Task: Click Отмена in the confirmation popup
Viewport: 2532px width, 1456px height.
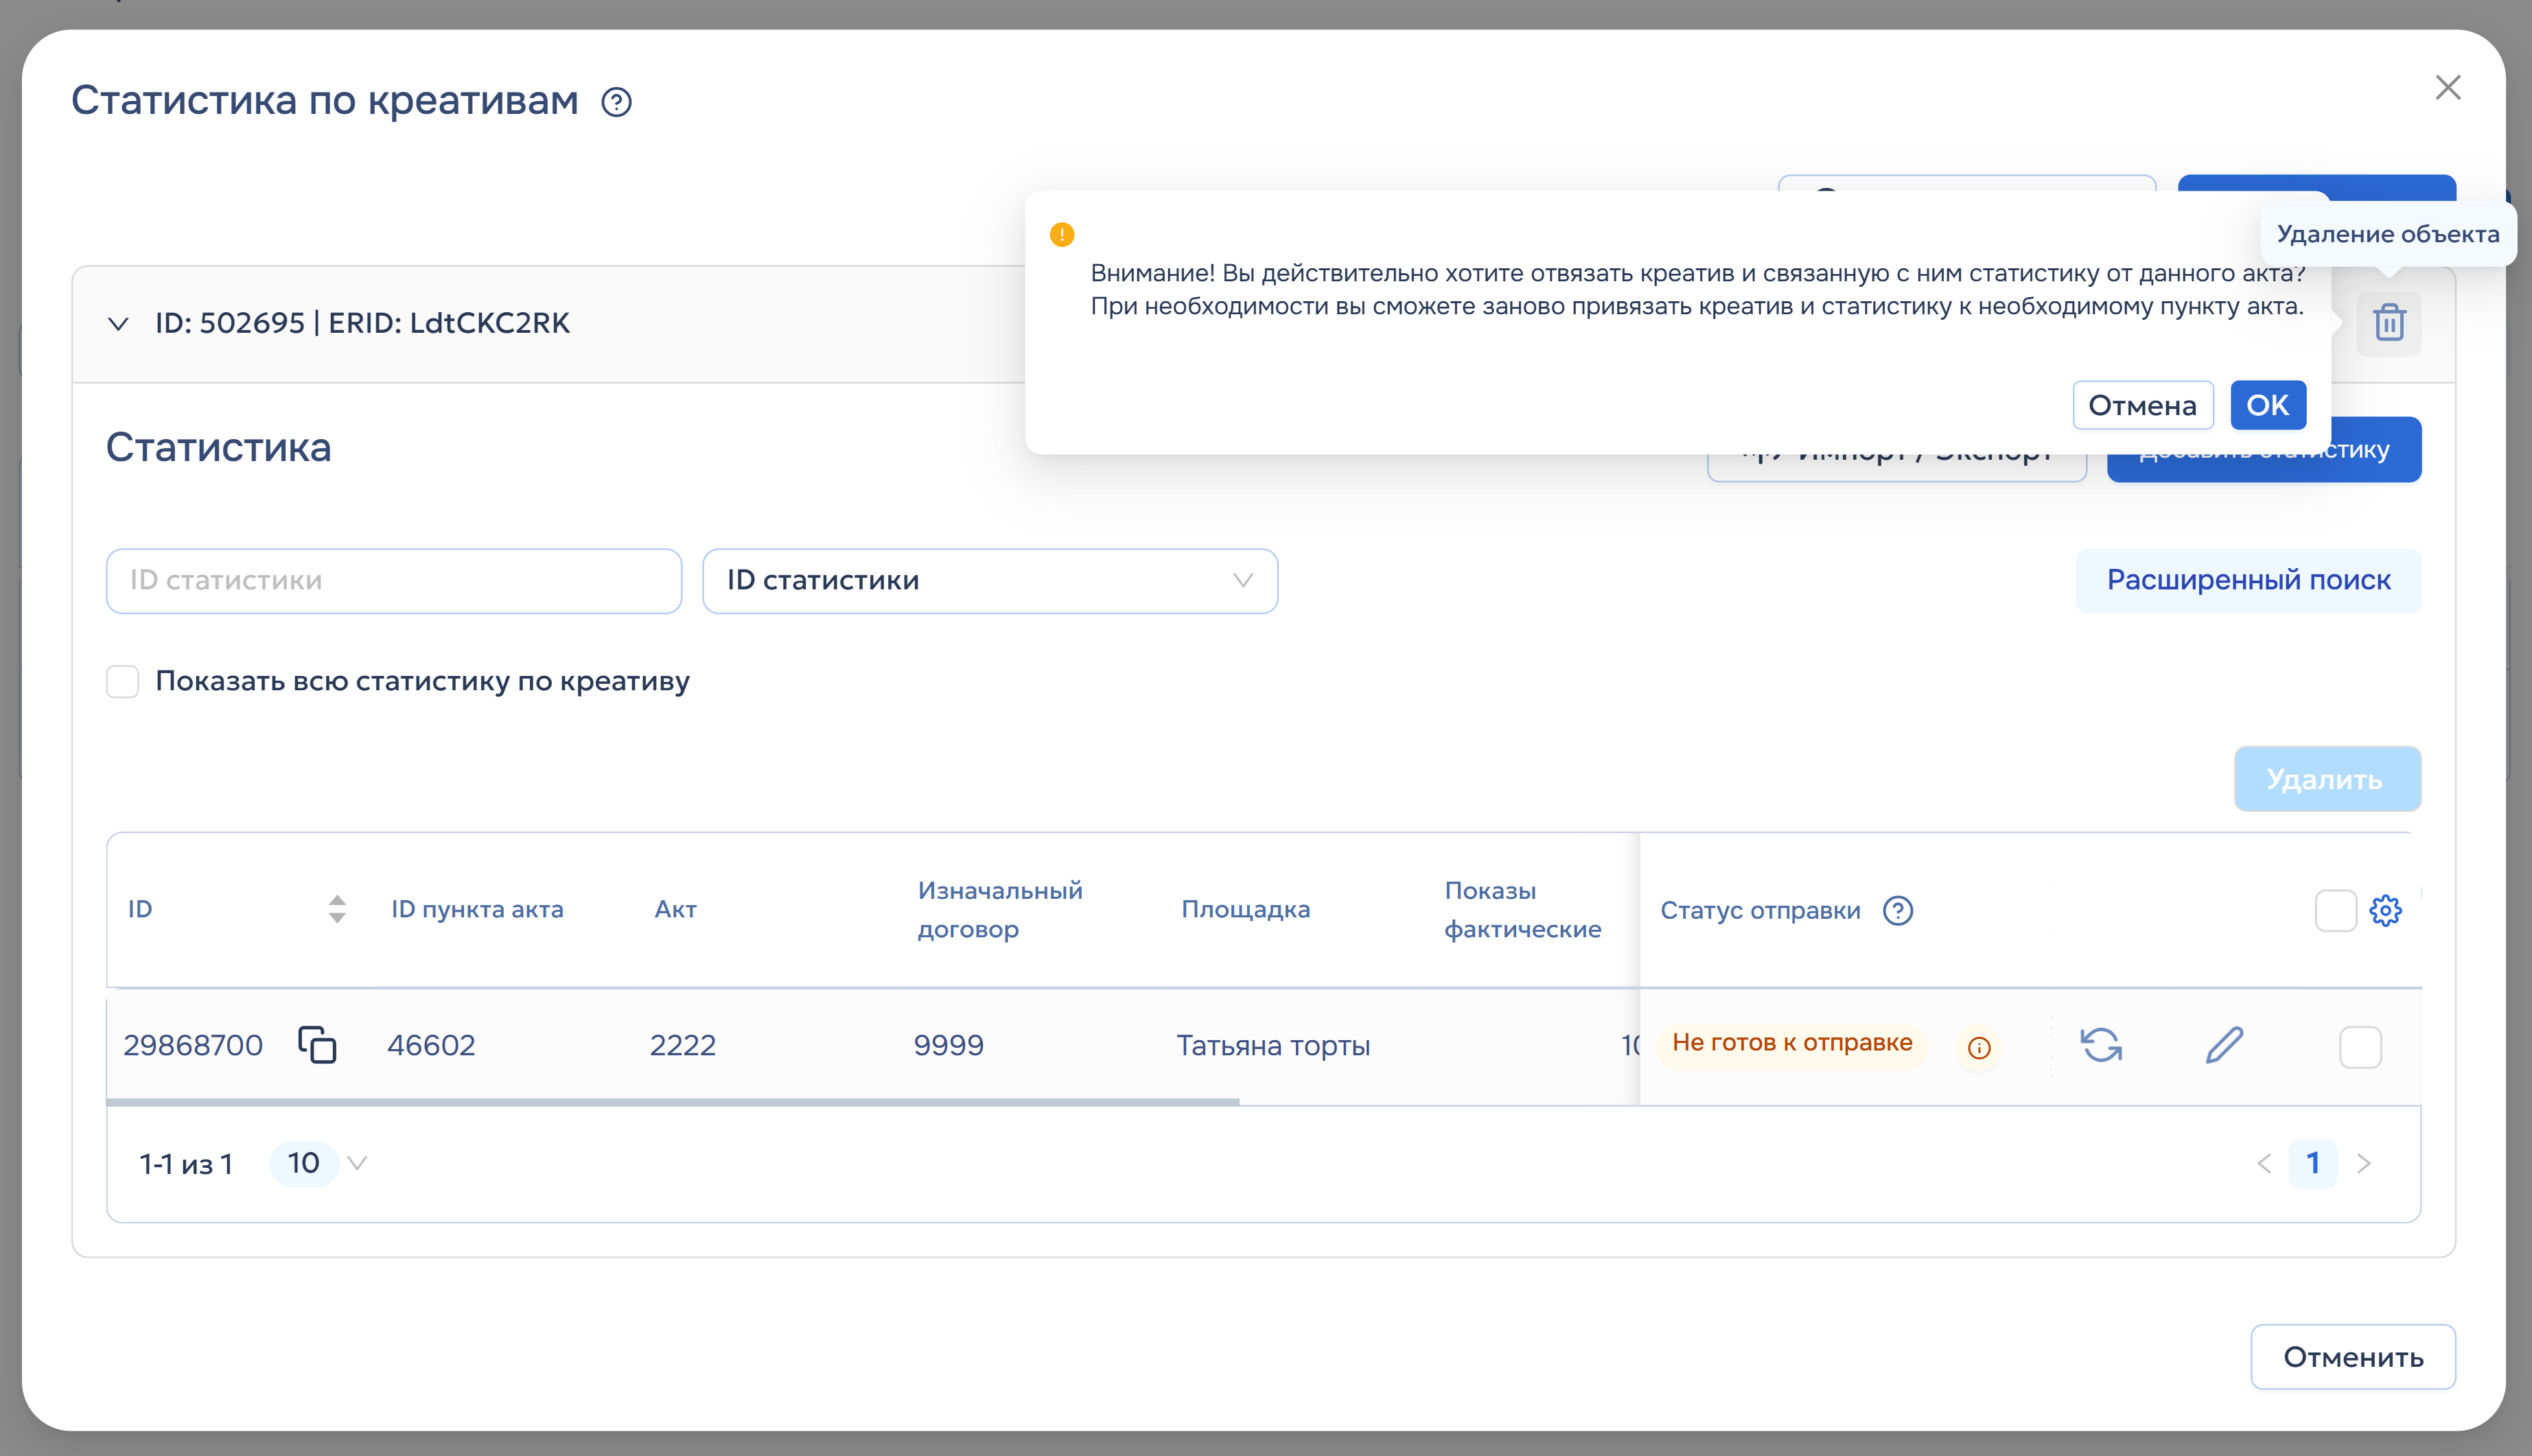Action: [2142, 405]
